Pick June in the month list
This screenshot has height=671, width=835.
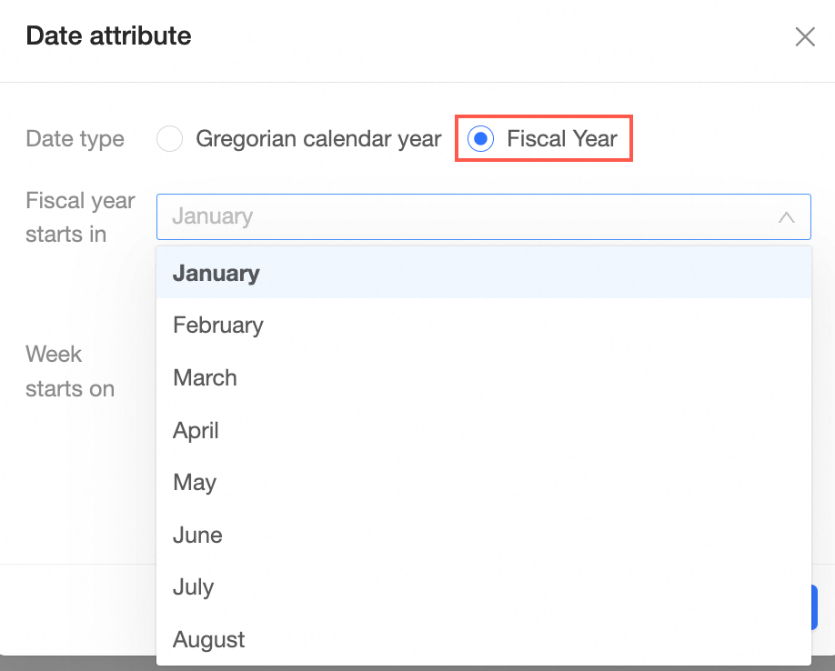pos(197,536)
